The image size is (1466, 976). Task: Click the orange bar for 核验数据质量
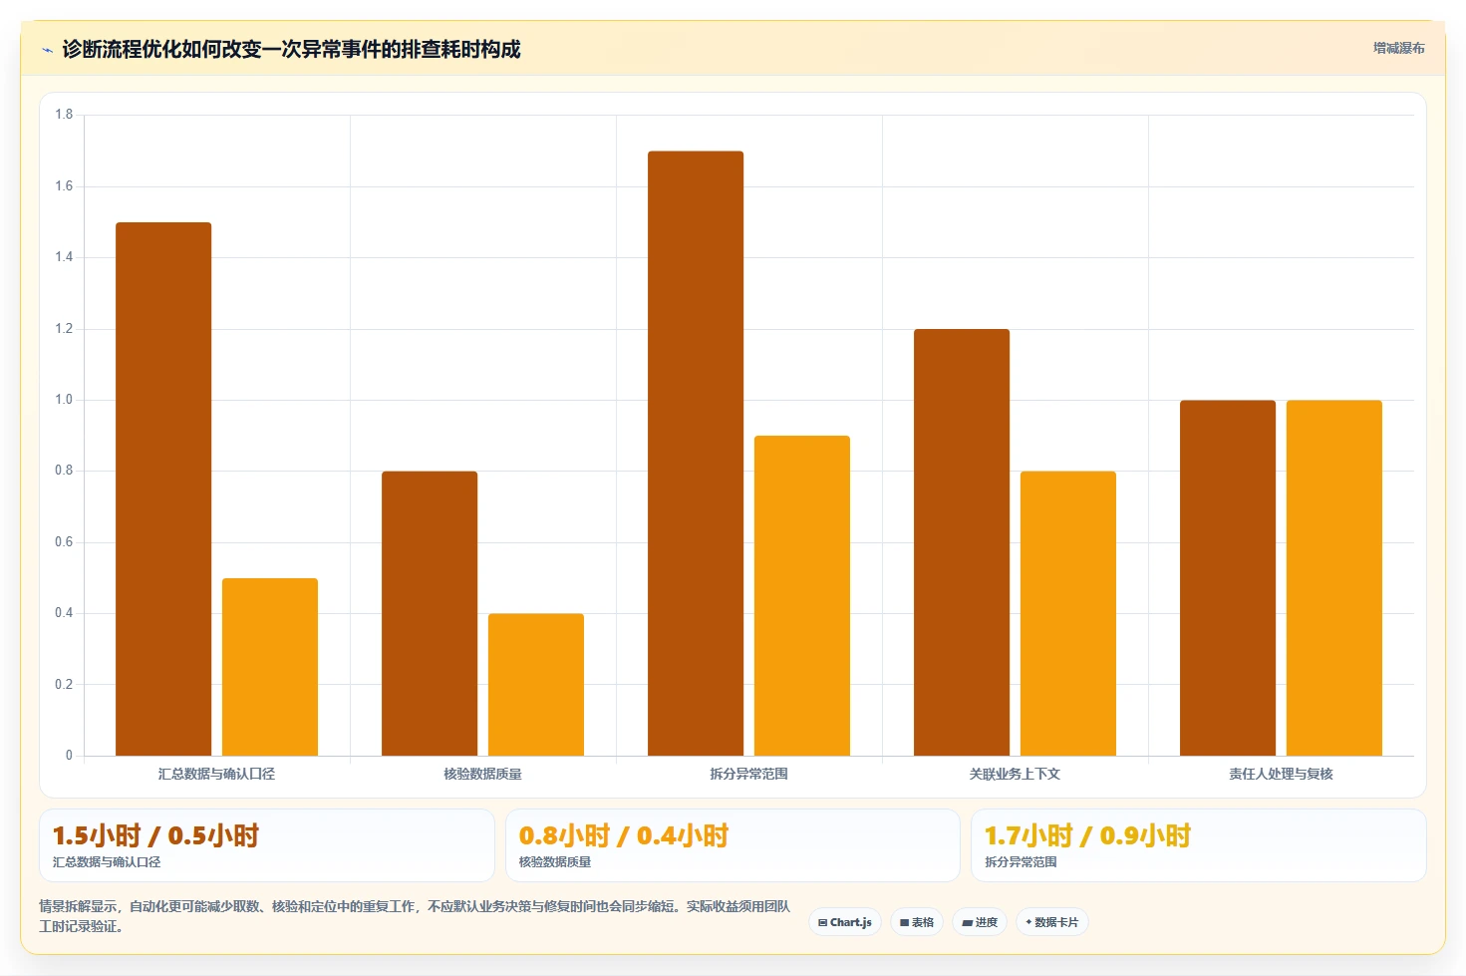pos(536,685)
